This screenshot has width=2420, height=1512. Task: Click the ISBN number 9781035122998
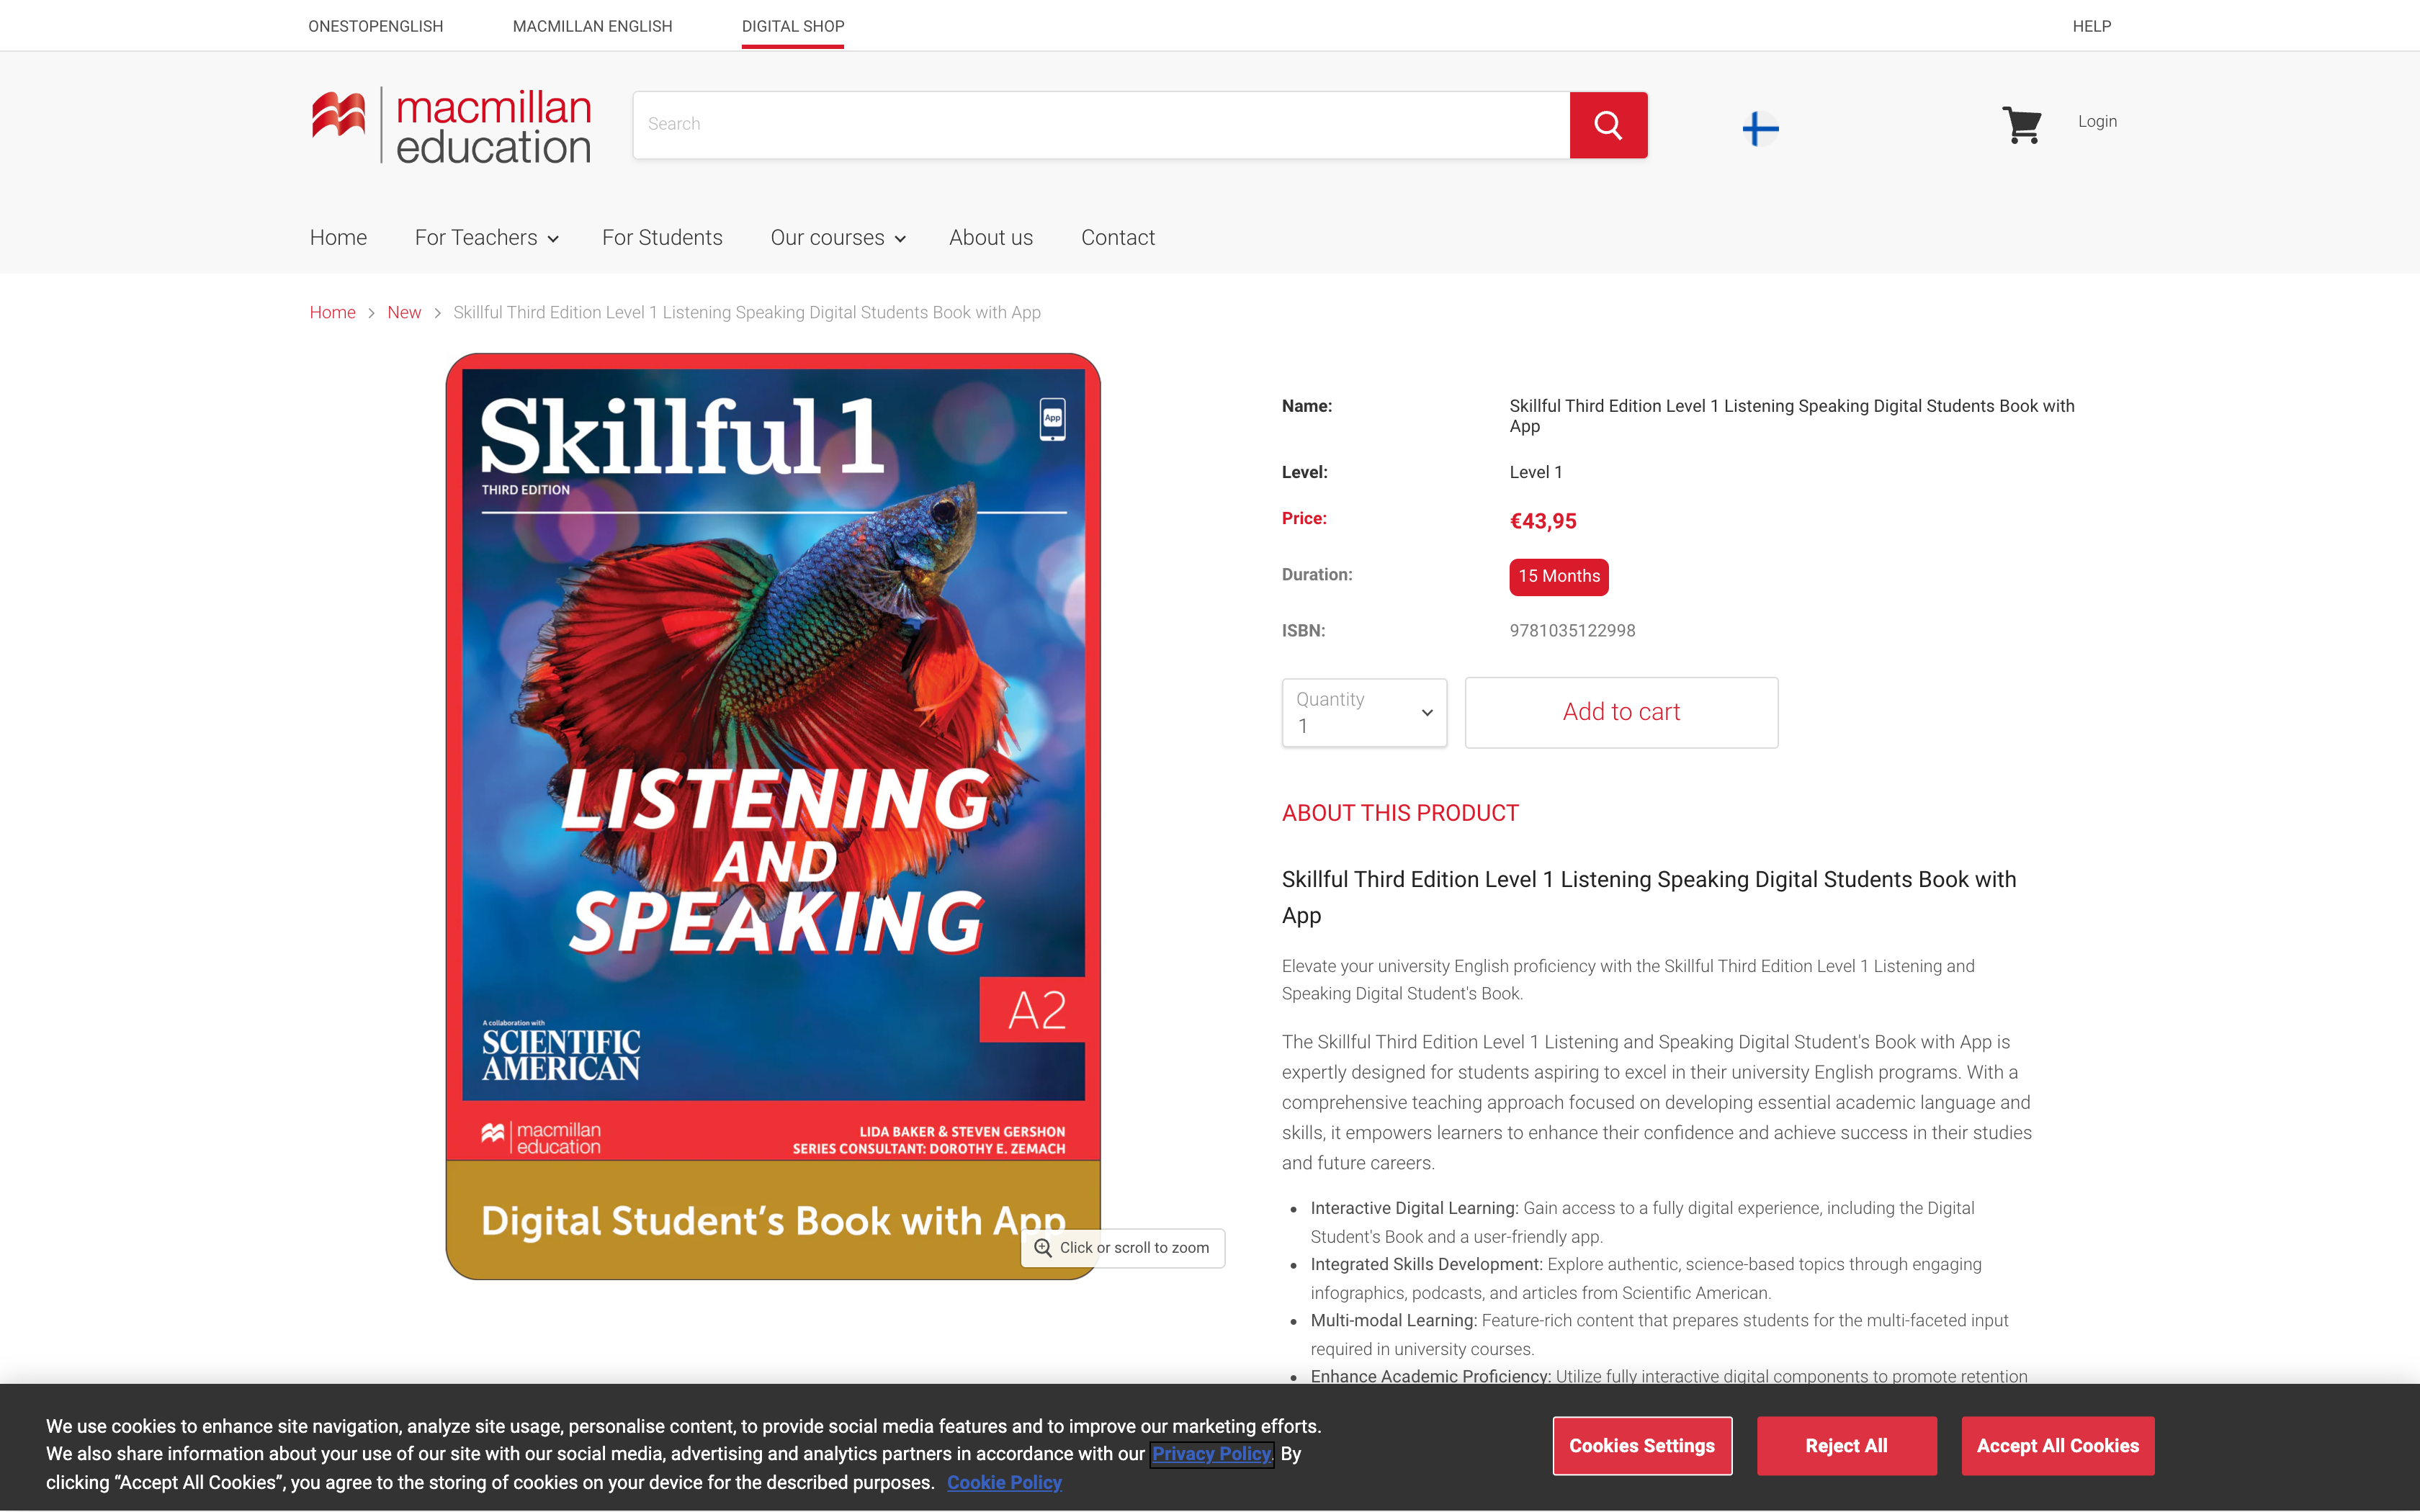1572,631
